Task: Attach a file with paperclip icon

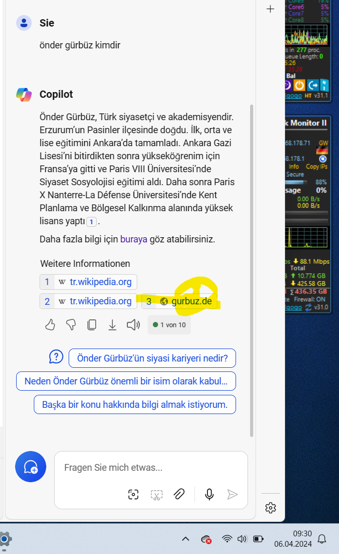Action: click(179, 494)
